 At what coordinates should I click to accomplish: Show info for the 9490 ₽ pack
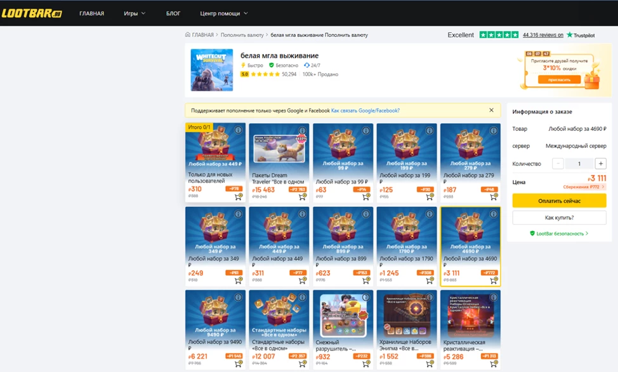[x=238, y=297]
